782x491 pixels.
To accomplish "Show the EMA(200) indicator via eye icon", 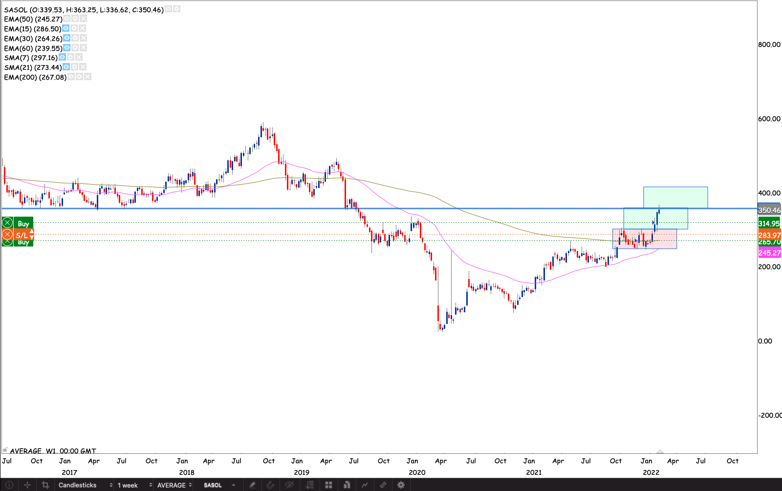I will (x=71, y=77).
